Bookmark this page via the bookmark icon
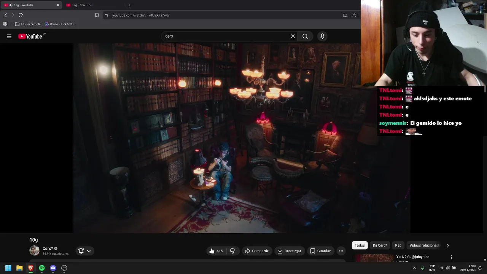Image resolution: width=487 pixels, height=274 pixels. point(97,15)
